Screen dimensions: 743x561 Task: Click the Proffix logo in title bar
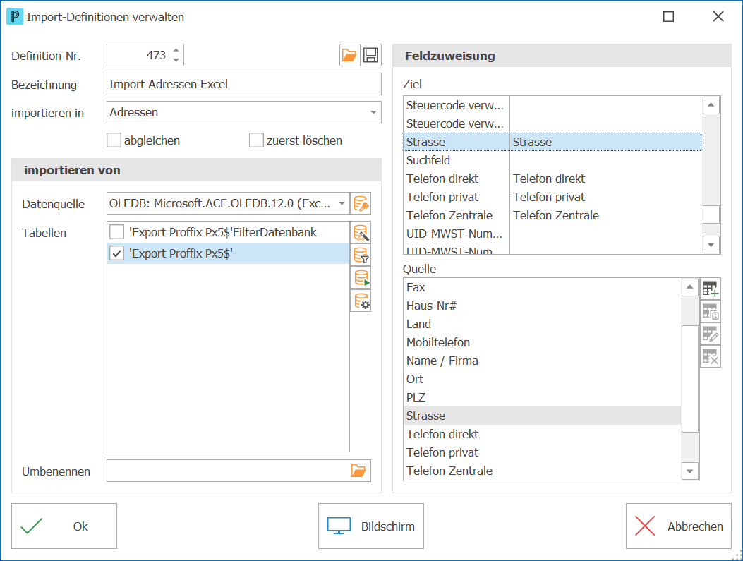[x=14, y=17]
